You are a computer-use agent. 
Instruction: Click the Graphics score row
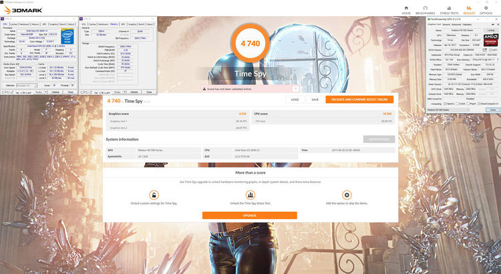pyautogui.click(x=177, y=114)
